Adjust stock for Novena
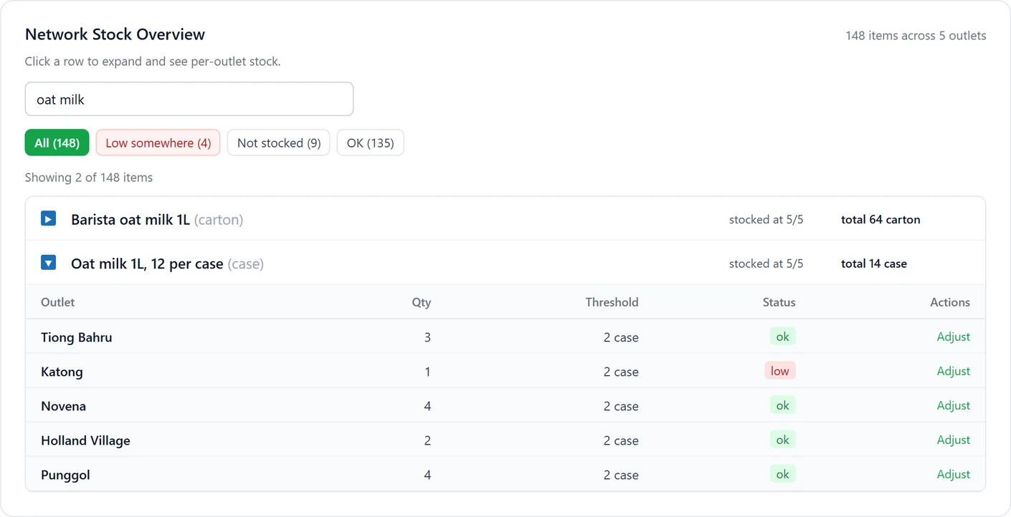The width and height of the screenshot is (1011, 517). click(x=953, y=405)
